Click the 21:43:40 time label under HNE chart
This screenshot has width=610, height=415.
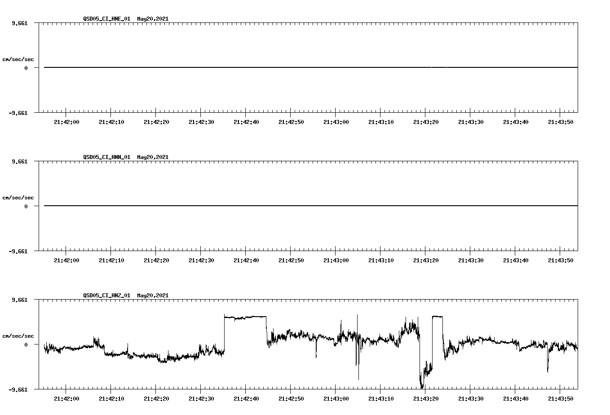coord(516,122)
